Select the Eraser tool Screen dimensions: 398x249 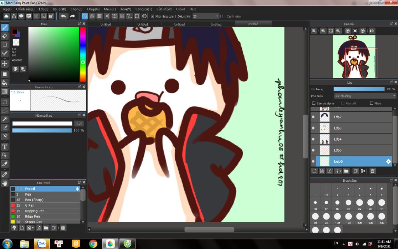(5, 36)
